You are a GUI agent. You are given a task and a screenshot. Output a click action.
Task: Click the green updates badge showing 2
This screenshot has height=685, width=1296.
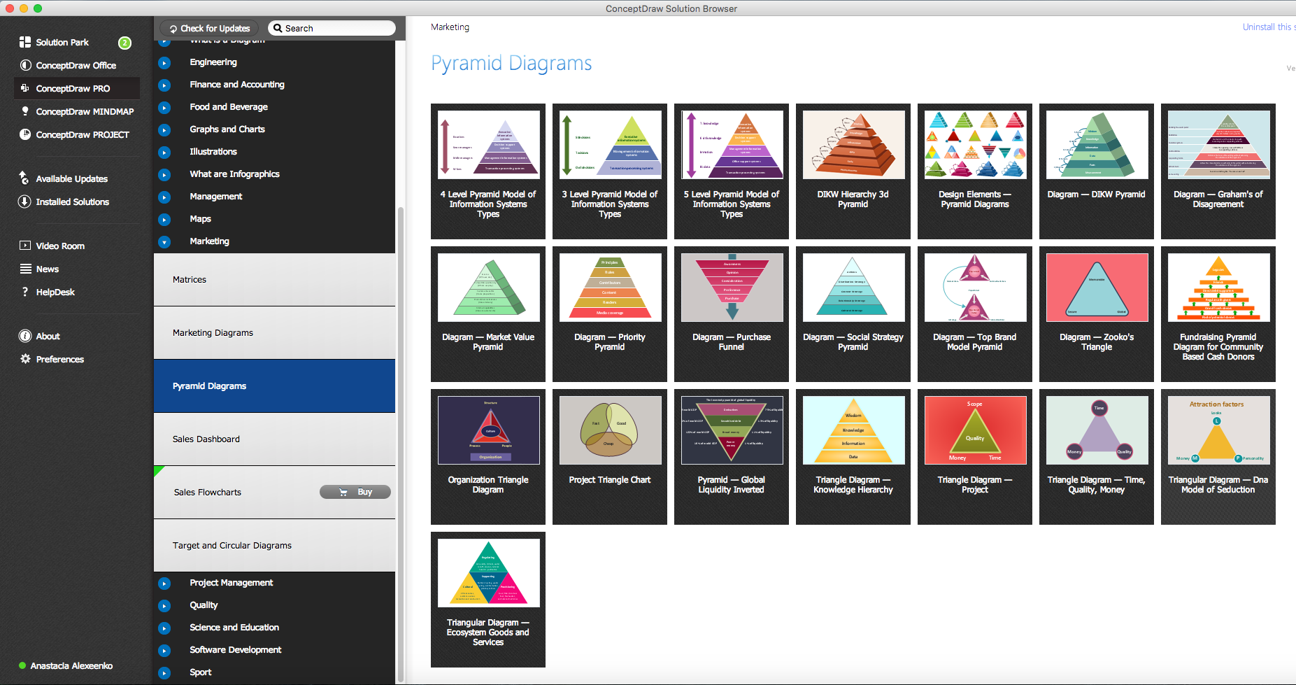[124, 43]
